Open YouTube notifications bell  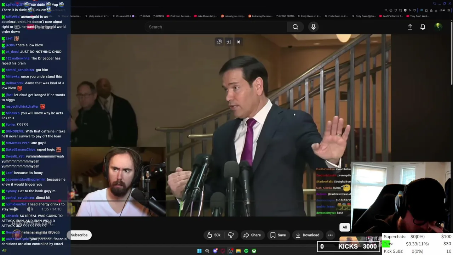click(423, 27)
